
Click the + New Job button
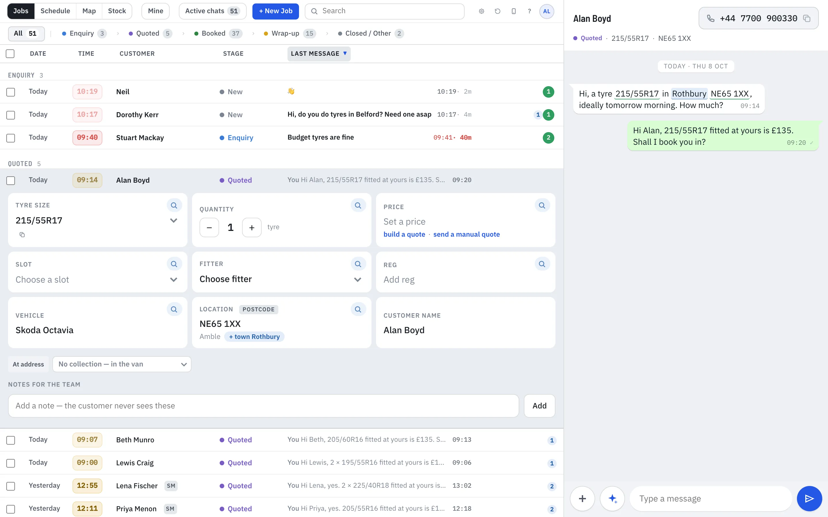(275, 11)
